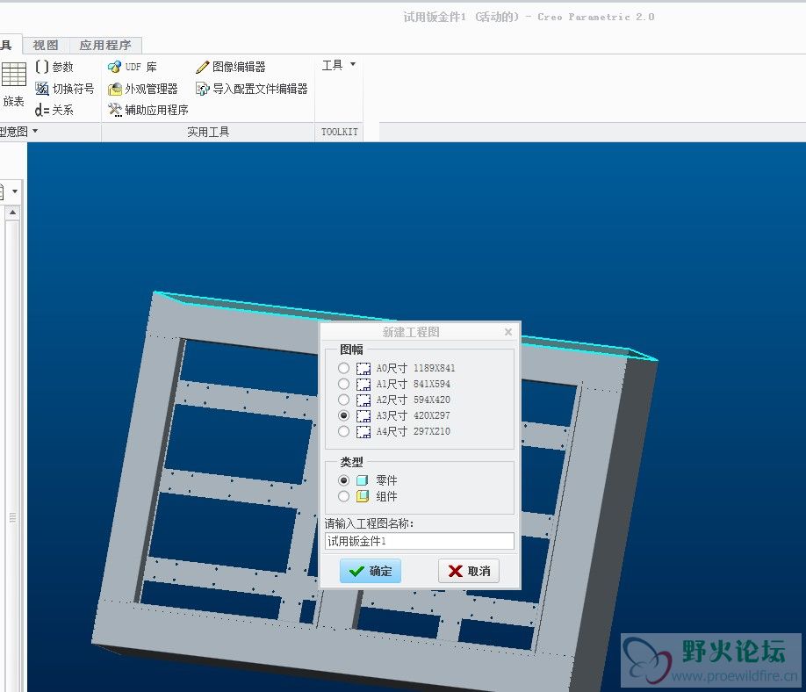Click the 取消 cancel button
Viewport: 806px width, 692px height.
[469, 571]
